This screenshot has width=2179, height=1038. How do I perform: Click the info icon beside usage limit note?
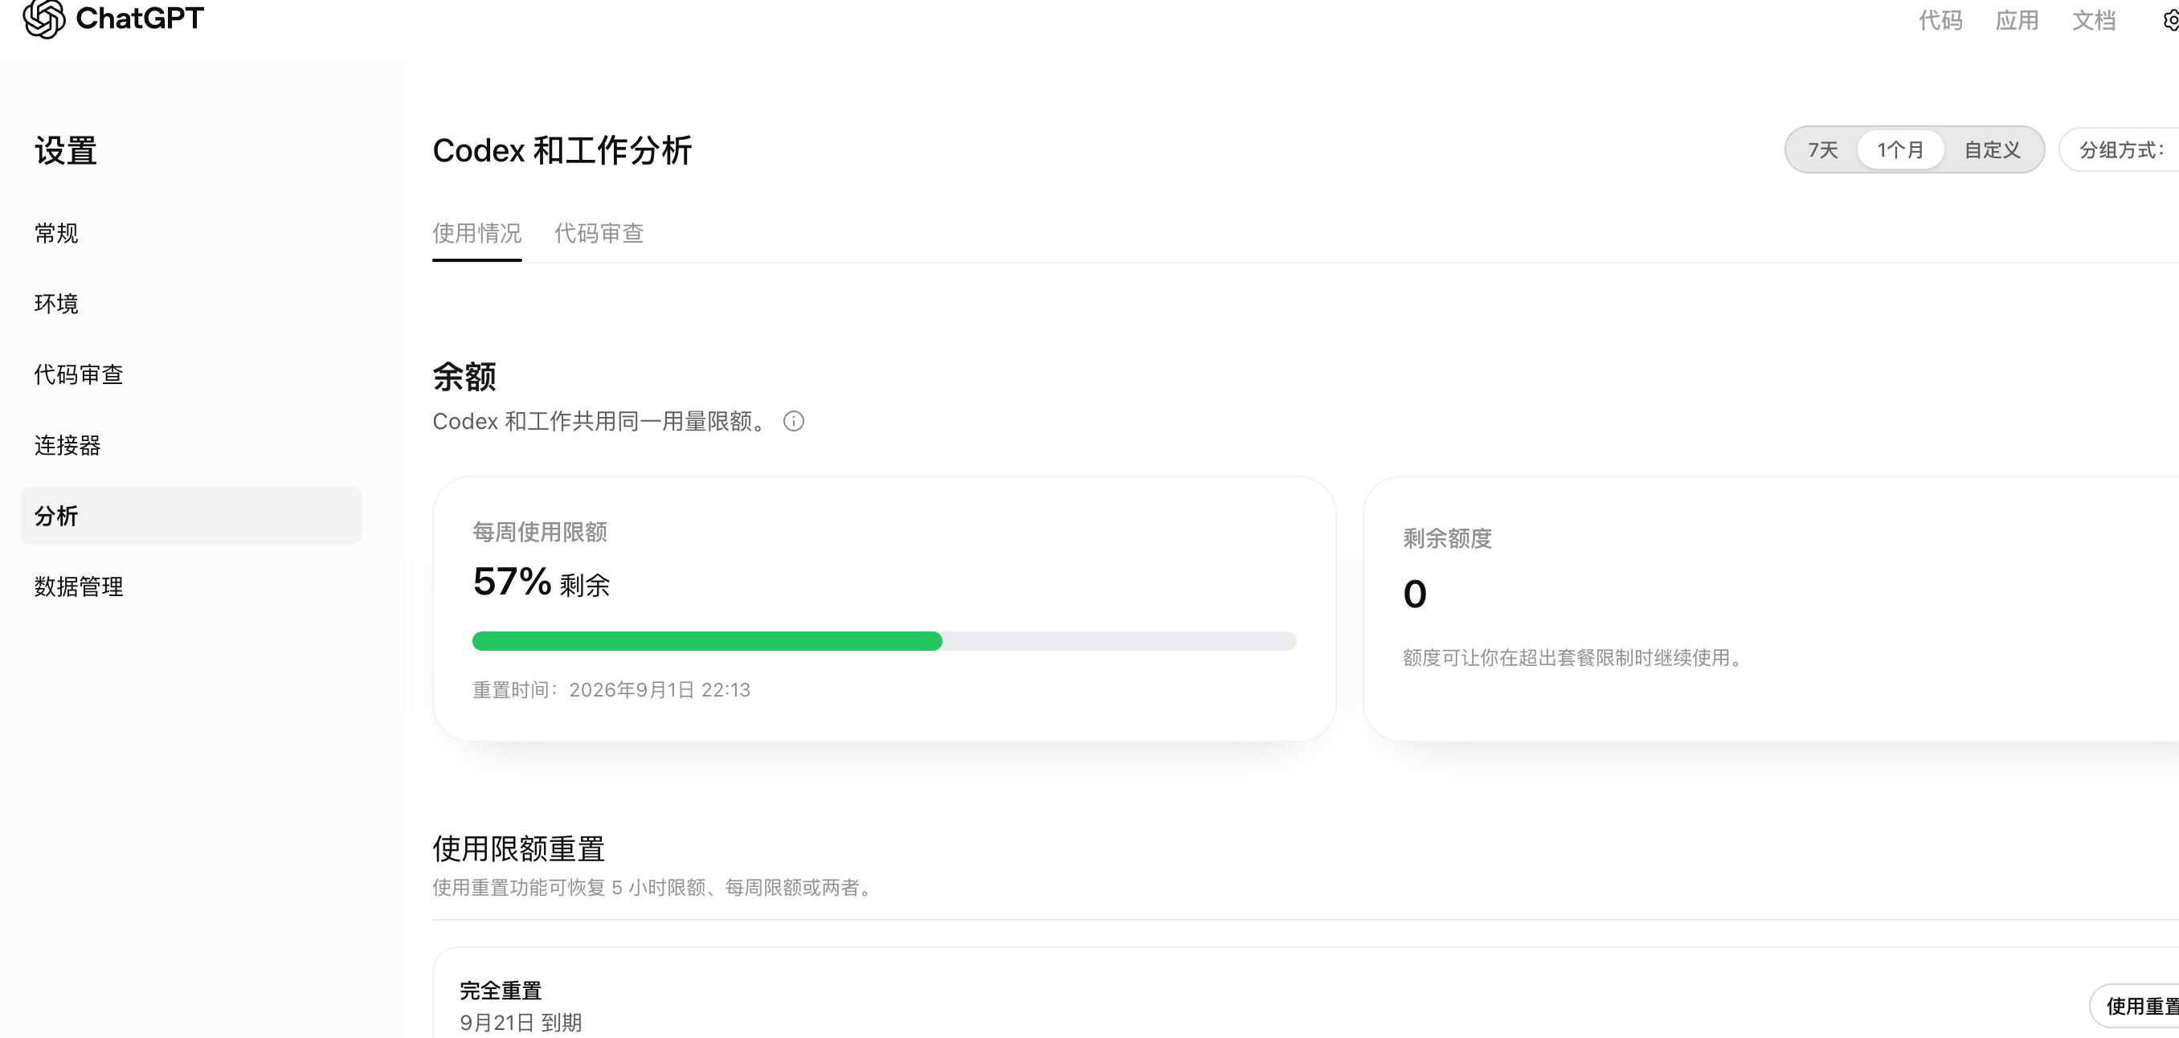click(x=794, y=421)
